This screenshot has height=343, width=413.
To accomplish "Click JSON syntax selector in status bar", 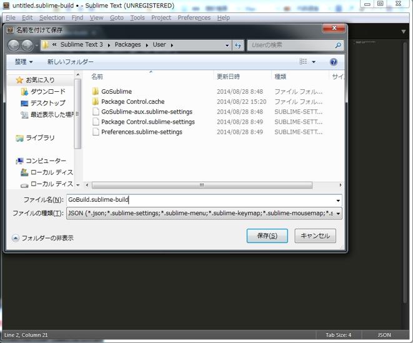I will pyautogui.click(x=384, y=335).
